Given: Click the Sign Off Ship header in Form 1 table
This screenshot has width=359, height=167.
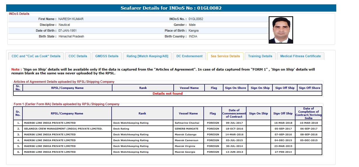Looking at the screenshot, I should coord(283,114).
